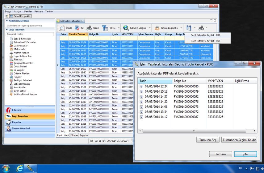
Task: Switch to the Filtreler tab
Action: (x=74, y=135)
